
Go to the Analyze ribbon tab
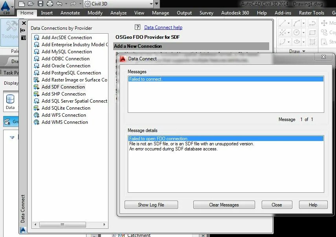point(118,13)
